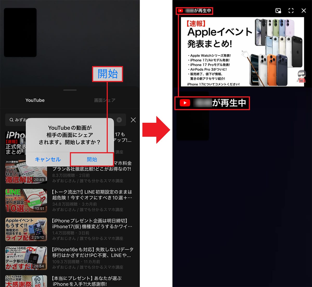This screenshot has height=287, width=312.
Task: Tap キャンセル in the share dialog
Action: 48,159
